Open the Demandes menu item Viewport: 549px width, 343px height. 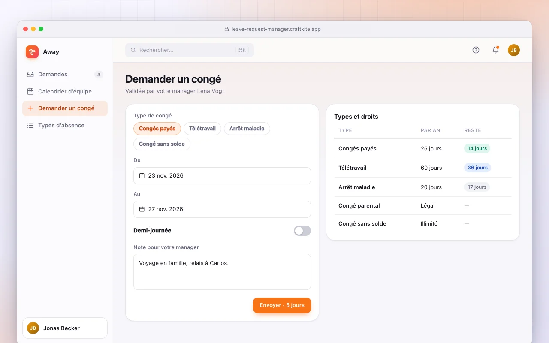tap(65, 75)
